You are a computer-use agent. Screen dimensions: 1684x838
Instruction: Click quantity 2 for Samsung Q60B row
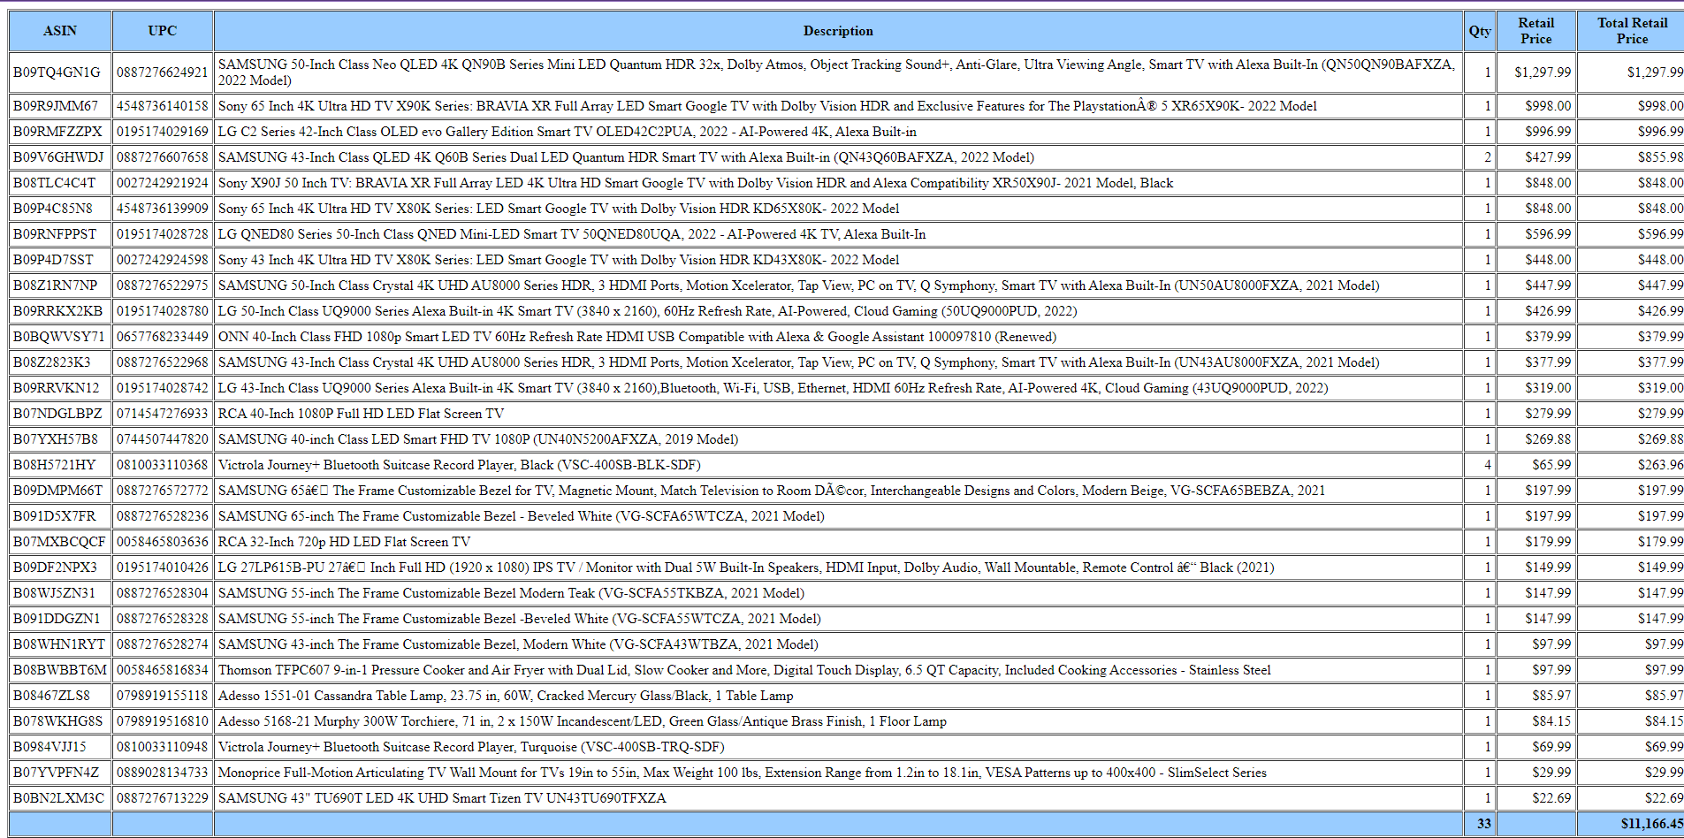1480,157
